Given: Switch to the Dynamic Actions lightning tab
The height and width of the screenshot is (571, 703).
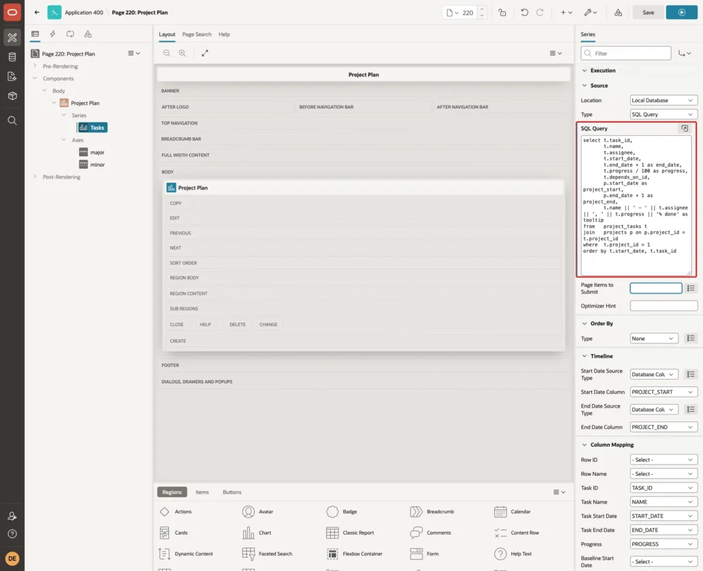Looking at the screenshot, I should (52, 34).
